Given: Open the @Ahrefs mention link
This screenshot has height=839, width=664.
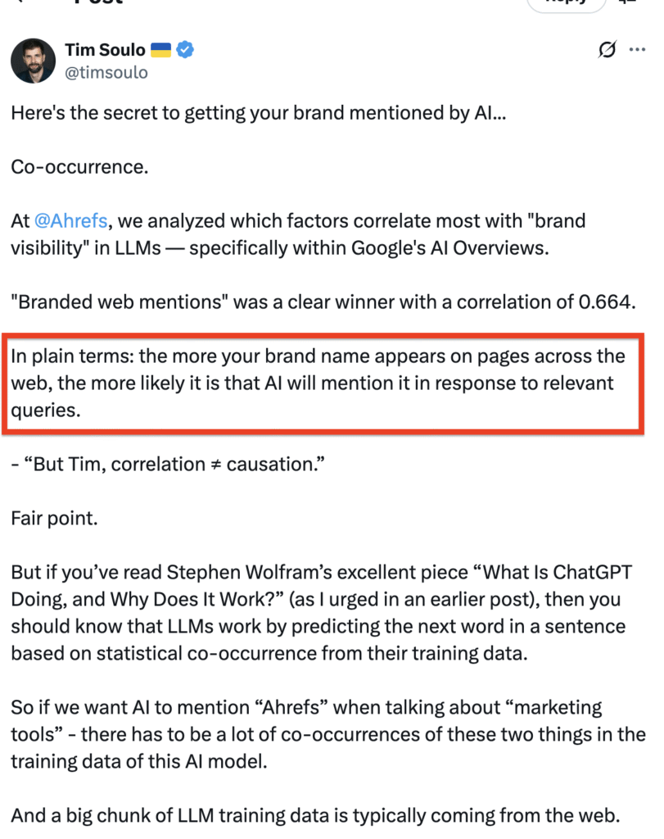Looking at the screenshot, I should (x=70, y=221).
